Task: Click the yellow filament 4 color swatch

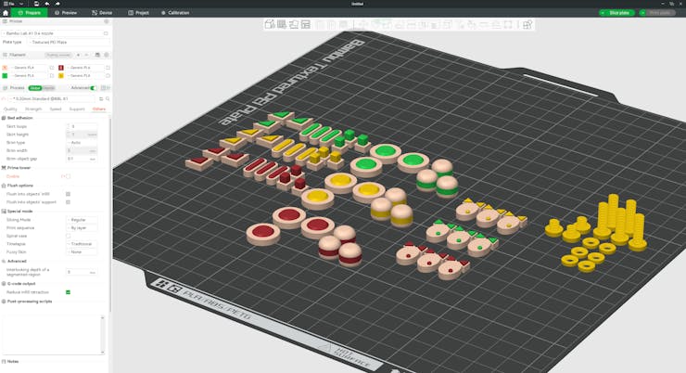Action: 61,76
